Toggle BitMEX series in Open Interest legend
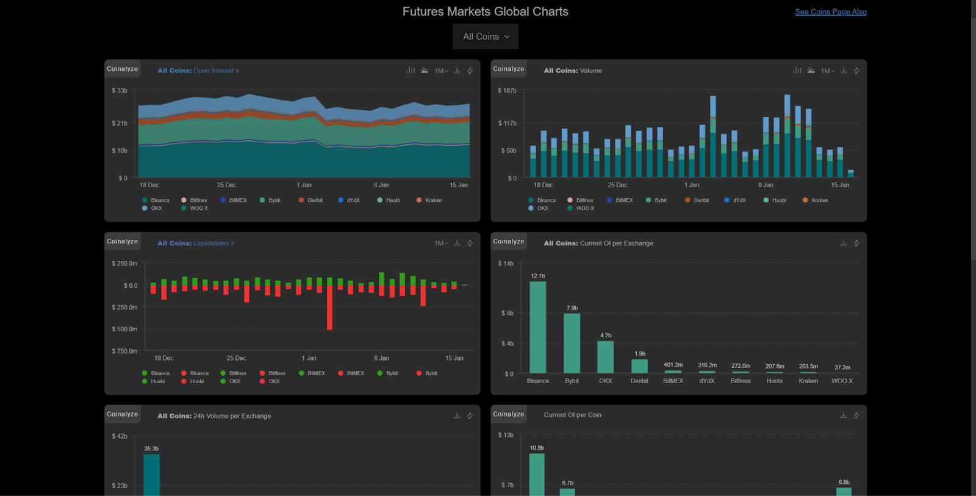Image resolution: width=976 pixels, height=496 pixels. (234, 200)
